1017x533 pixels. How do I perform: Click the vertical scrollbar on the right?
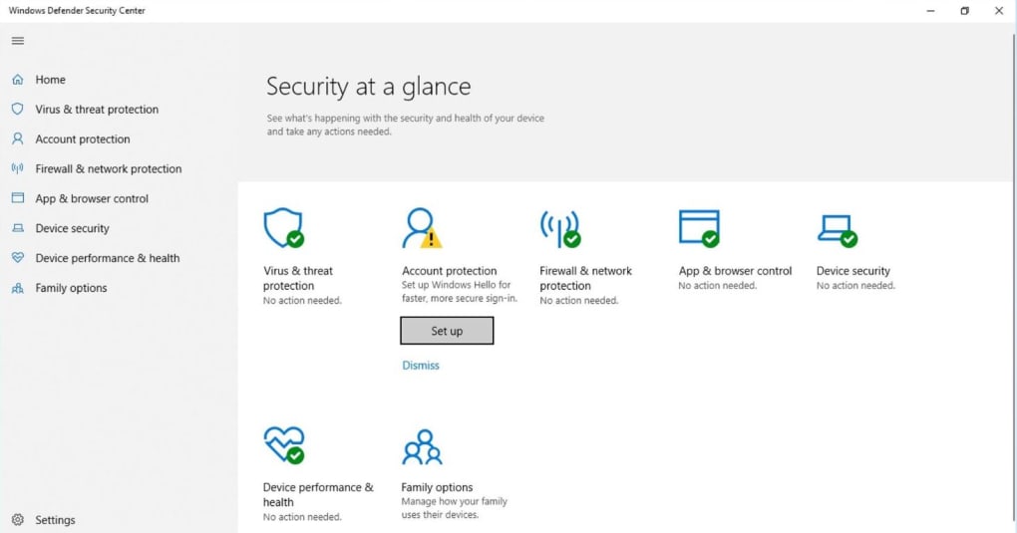[1013, 278]
